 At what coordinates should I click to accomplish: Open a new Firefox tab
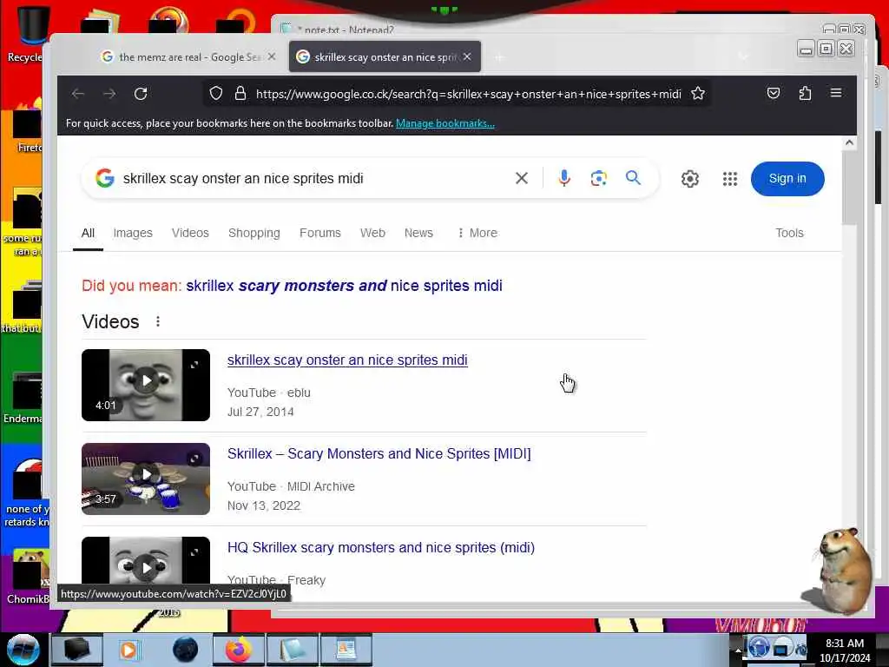[499, 57]
